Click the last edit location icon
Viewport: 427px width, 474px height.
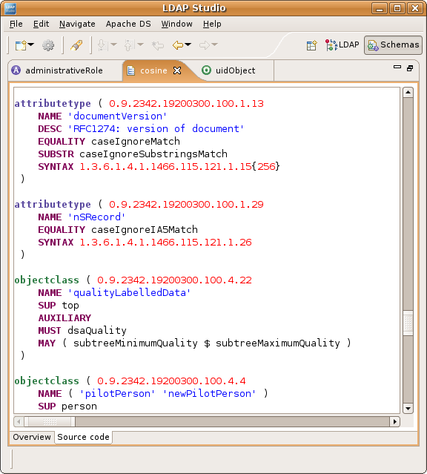pos(157,45)
